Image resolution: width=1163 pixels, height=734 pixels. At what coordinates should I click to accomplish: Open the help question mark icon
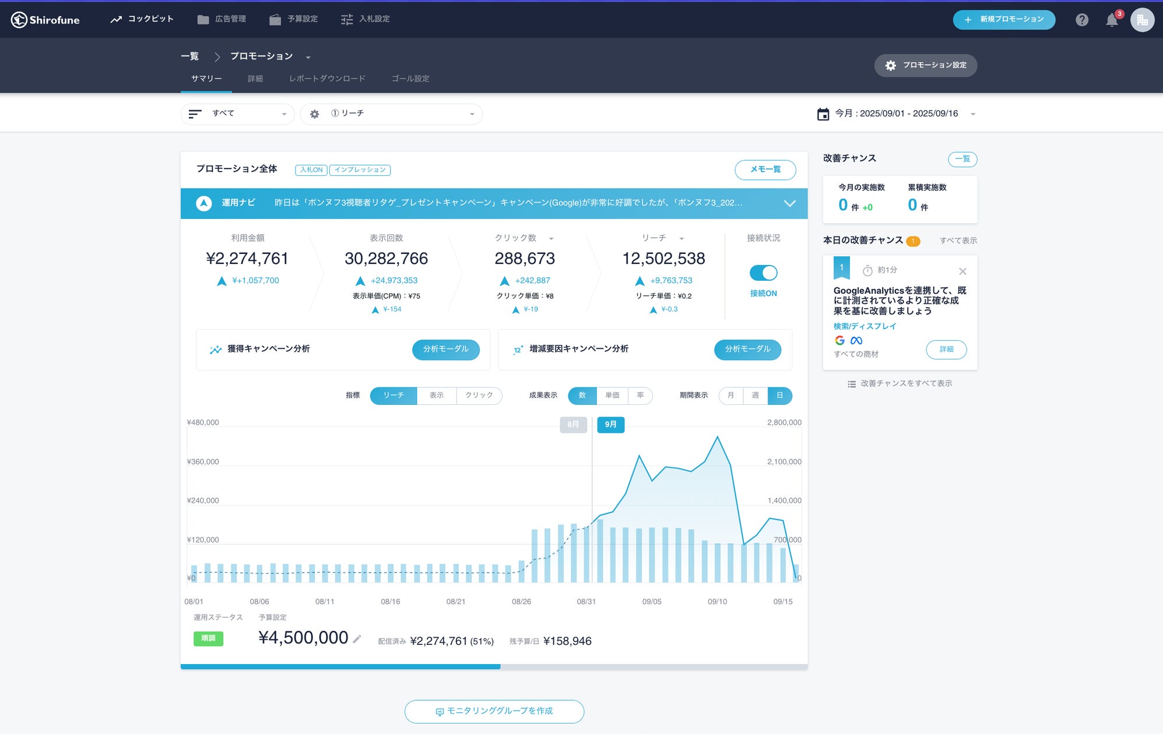coord(1082,20)
